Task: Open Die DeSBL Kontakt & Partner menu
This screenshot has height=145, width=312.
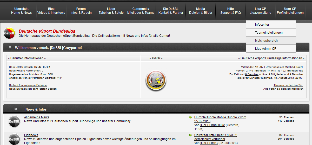Action: pos(171,11)
